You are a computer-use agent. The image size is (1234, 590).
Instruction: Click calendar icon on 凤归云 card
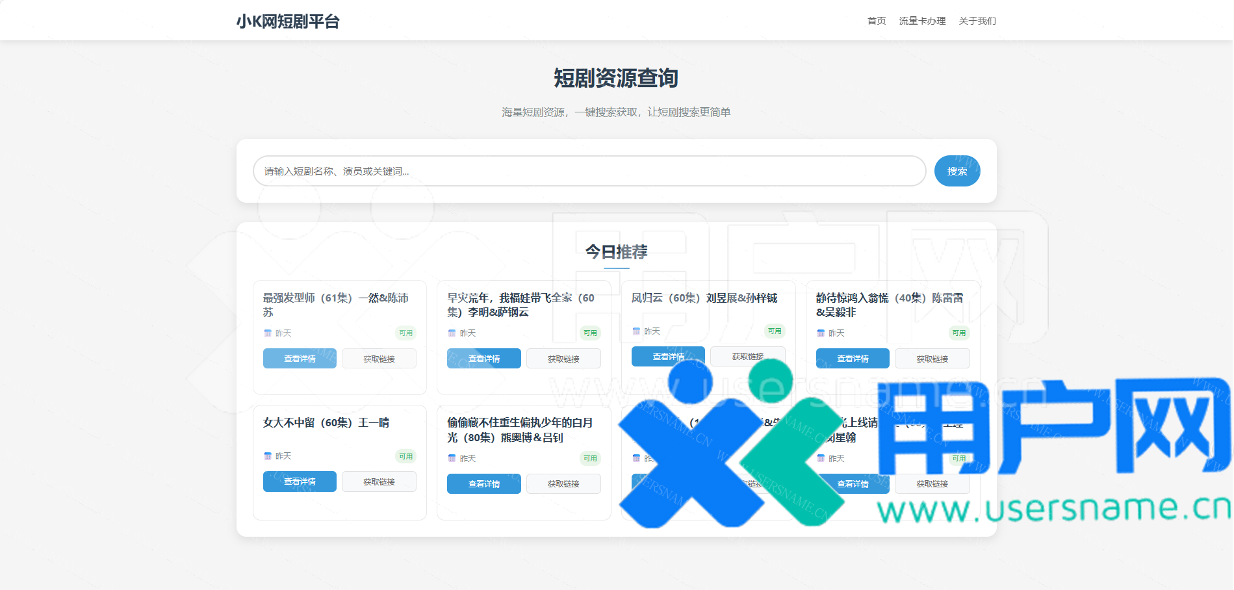point(636,331)
